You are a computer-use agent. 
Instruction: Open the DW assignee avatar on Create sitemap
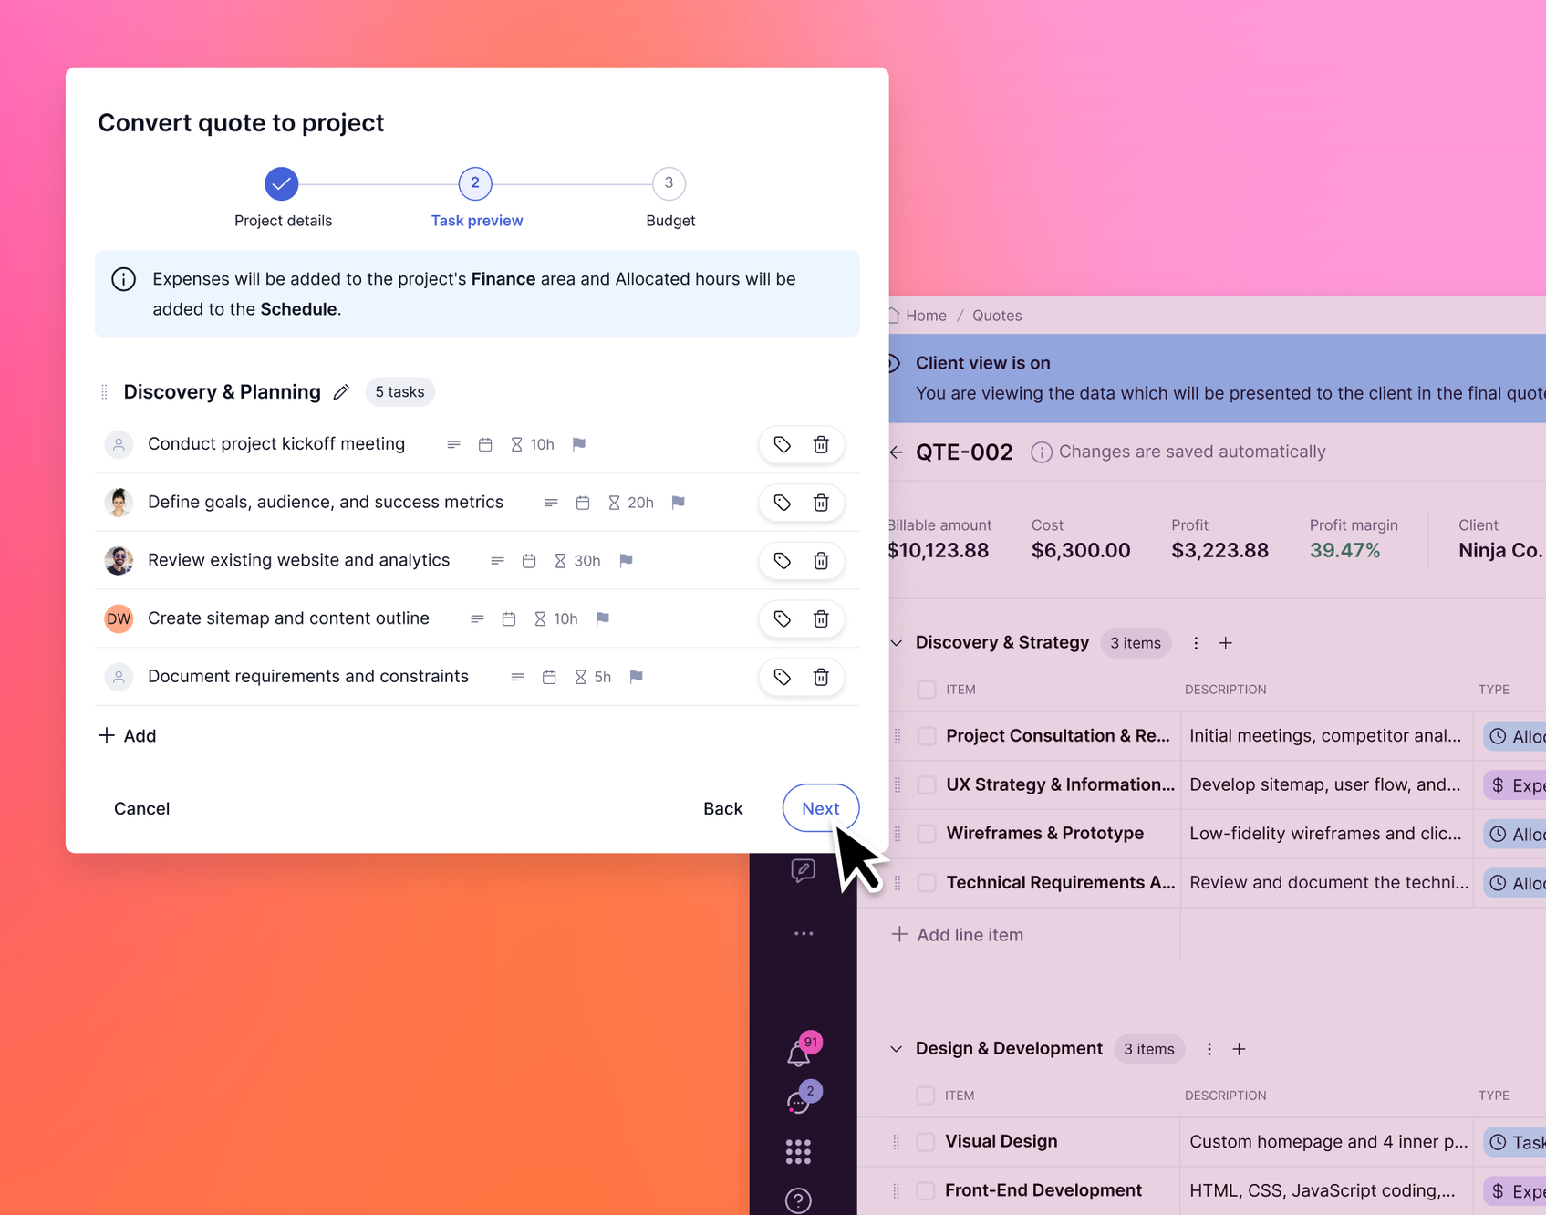click(119, 618)
